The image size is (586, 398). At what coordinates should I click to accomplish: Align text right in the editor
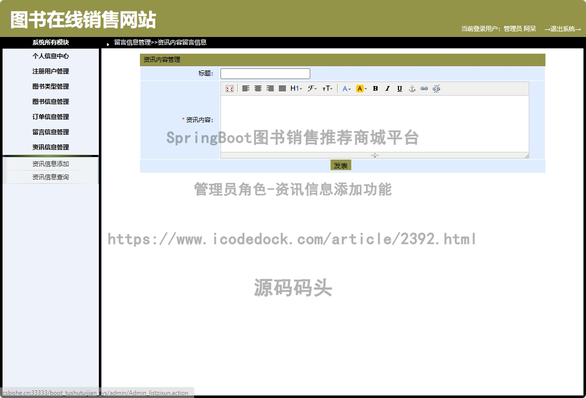point(270,89)
